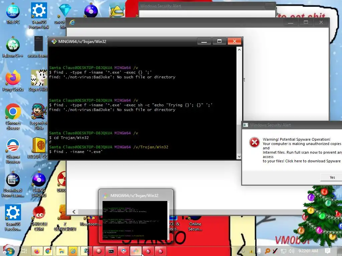Maximize the MINGW64 terminal window
Image resolution: width=342 pixels, height=256 pixels.
point(219,41)
